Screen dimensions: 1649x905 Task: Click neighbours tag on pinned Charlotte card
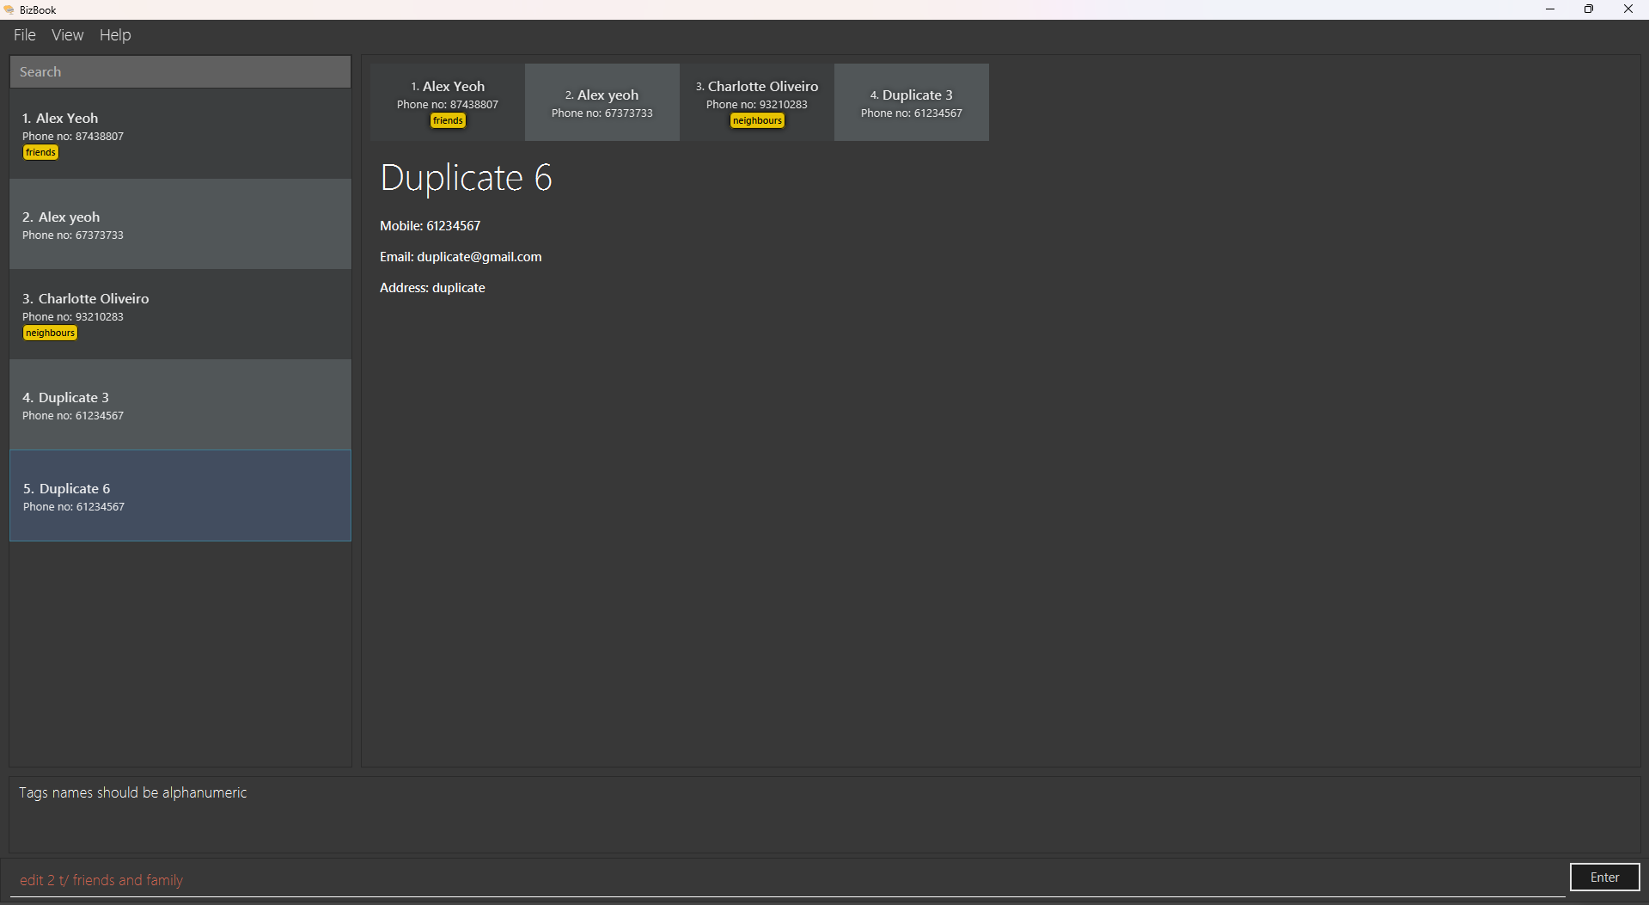click(x=757, y=121)
